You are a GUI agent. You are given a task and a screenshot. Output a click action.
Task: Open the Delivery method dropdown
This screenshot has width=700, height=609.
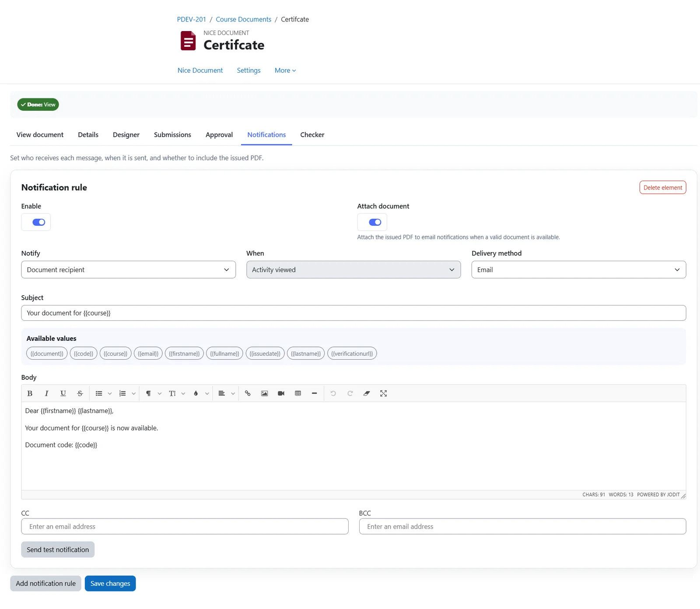579,269
